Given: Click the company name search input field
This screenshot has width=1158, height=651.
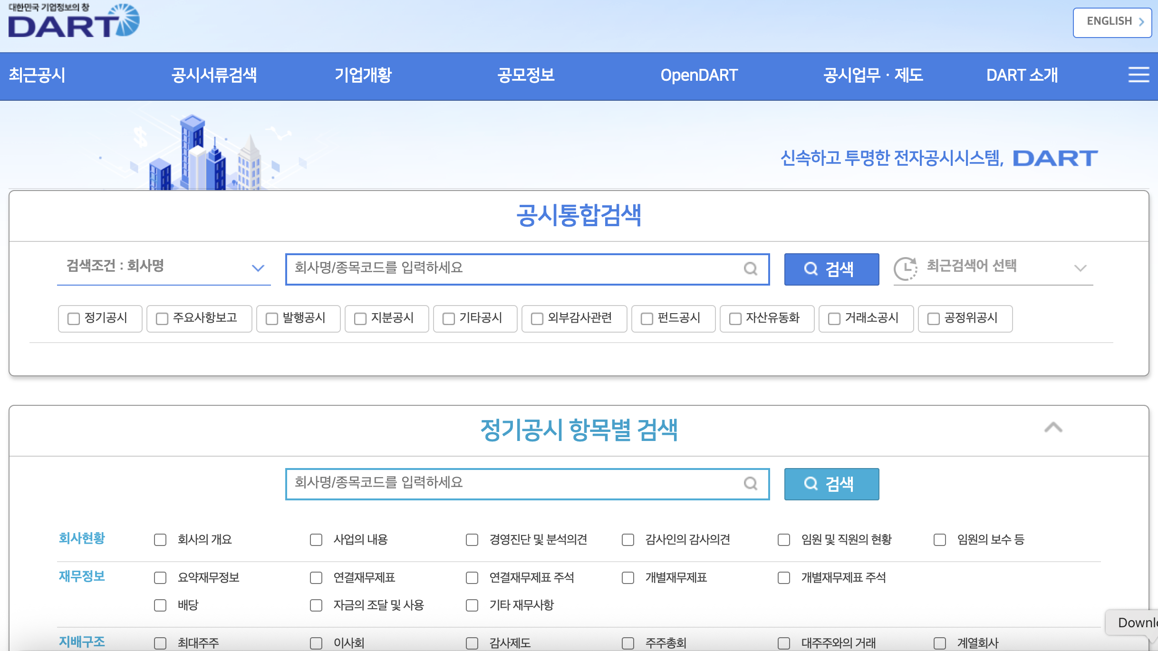Looking at the screenshot, I should (x=499, y=269).
